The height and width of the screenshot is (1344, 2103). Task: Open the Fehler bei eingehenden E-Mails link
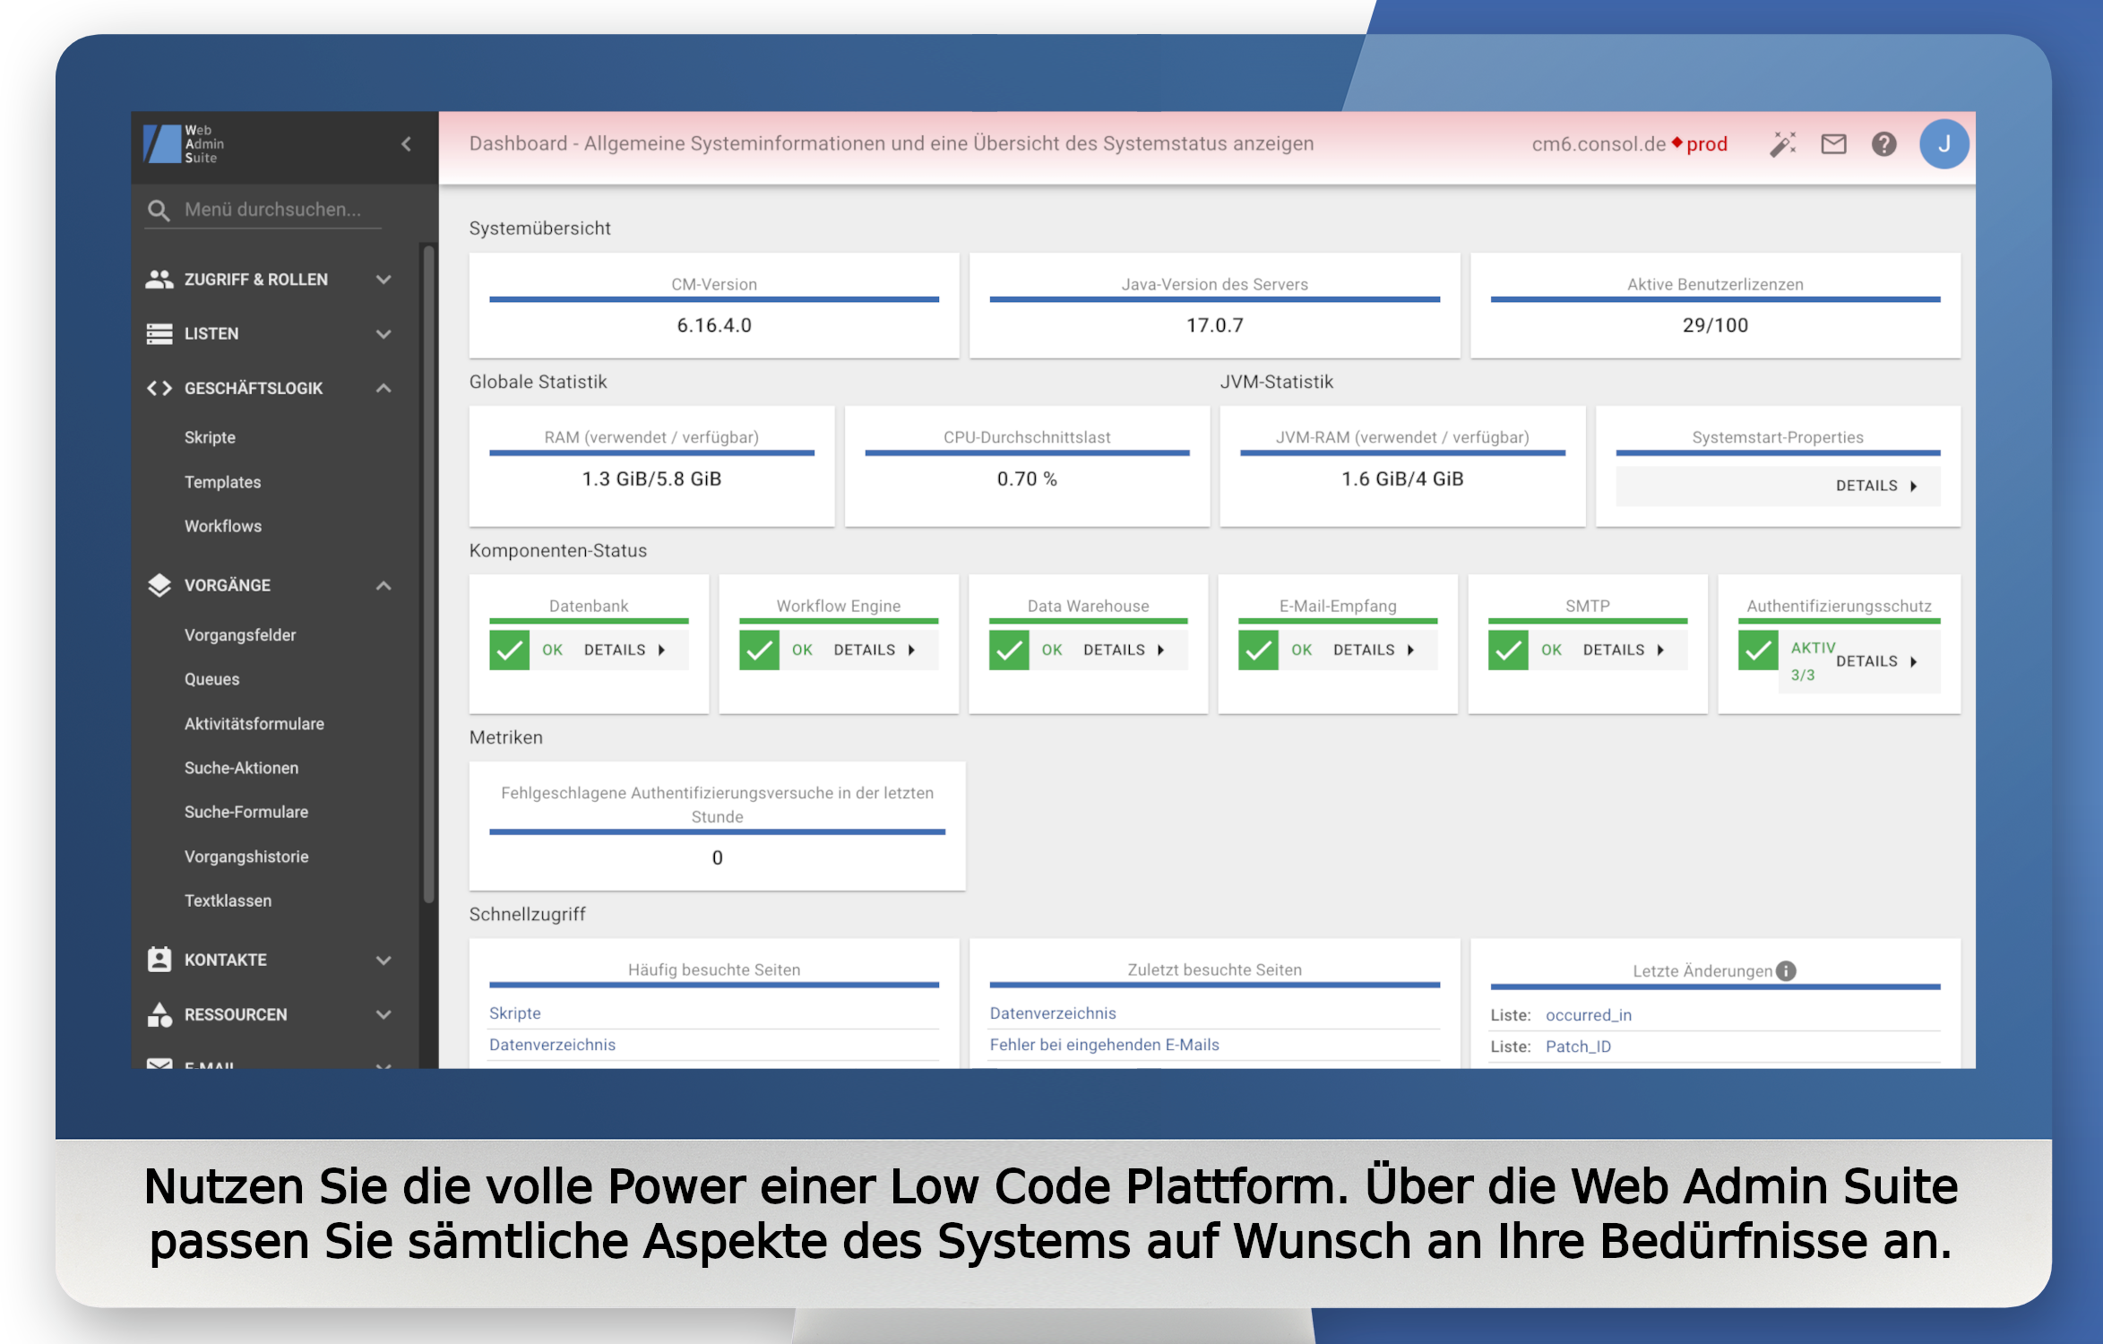1104,1045
